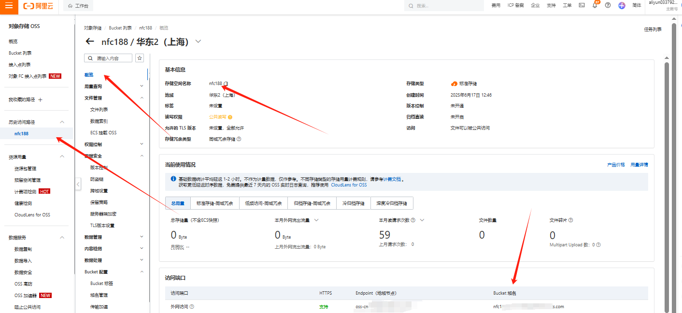Open the 费用 billing menu

point(496,5)
